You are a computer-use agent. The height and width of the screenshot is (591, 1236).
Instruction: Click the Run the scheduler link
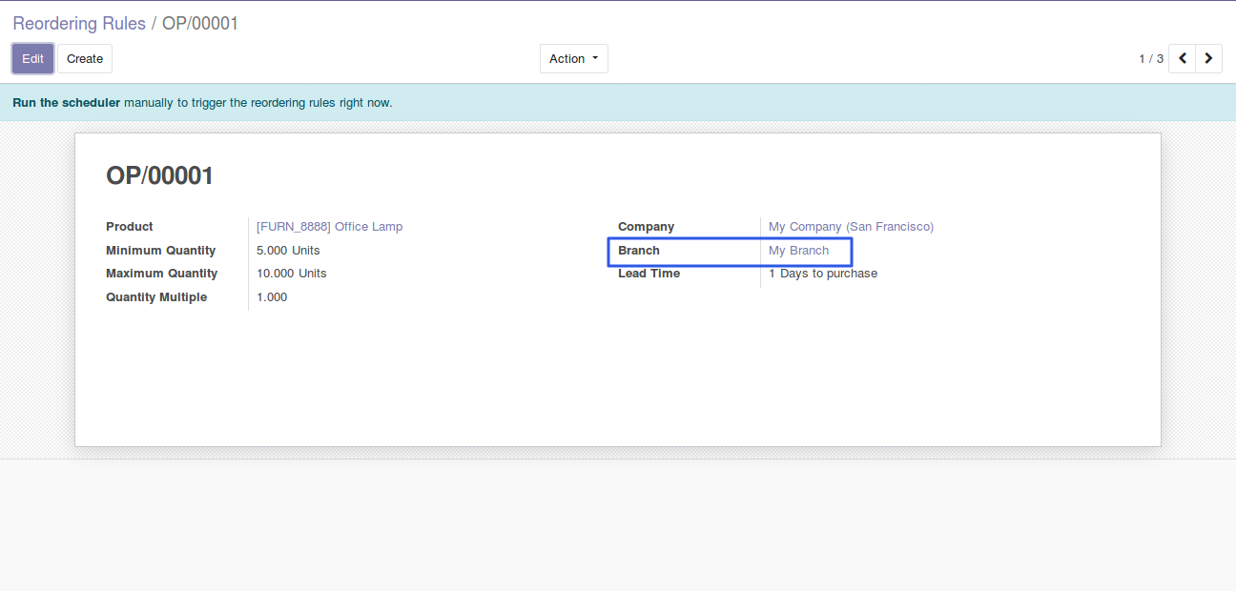[66, 103]
